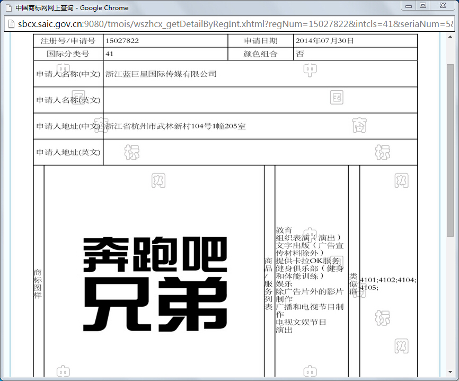Click the service item 演出 at list end
The width and height of the screenshot is (459, 381).
pyautogui.click(x=284, y=330)
